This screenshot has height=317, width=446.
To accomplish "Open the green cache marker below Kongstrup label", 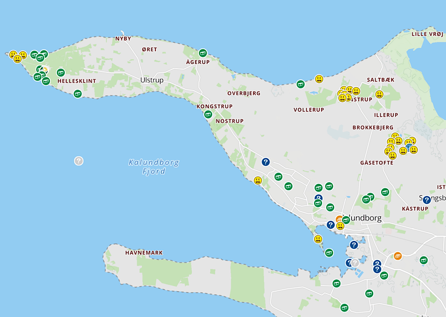I will coord(208,114).
